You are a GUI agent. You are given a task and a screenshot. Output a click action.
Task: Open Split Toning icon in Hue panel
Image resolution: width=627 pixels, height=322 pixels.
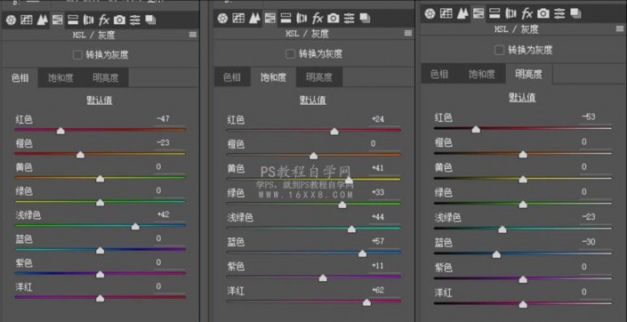[73, 20]
